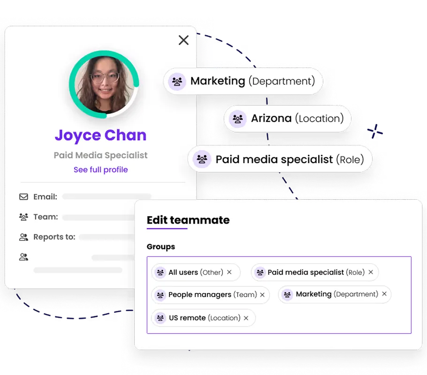Screen dimensions: 427x375
Task: Click the group icon on the US remote chip
Action: click(x=161, y=318)
